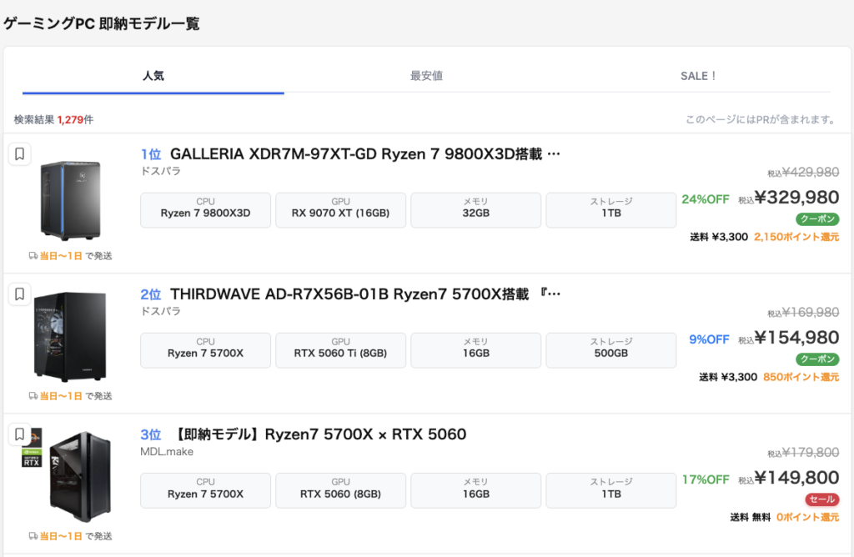Toggle bookmark on THIRDWAVE AD-R7X56B-01B listing
The image size is (854, 557).
click(20, 294)
